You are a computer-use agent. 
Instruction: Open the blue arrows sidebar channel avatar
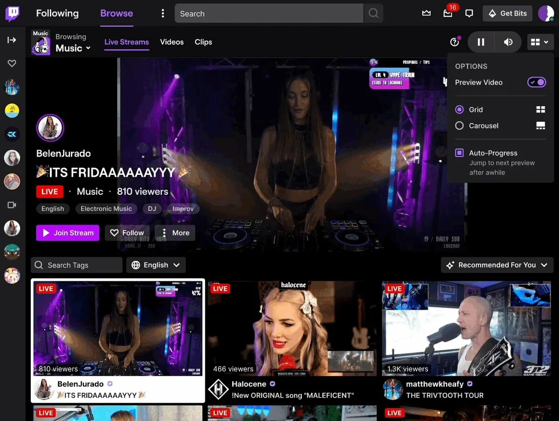(12, 134)
